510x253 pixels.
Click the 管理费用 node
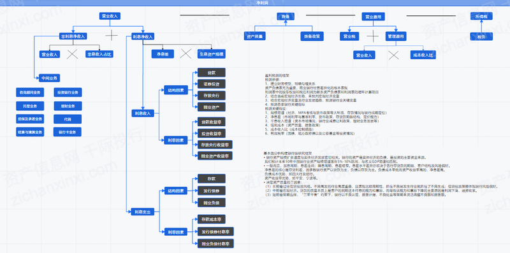pos(396,36)
